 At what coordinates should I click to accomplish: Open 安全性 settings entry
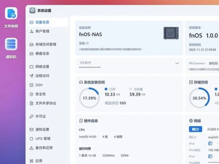point(48,94)
